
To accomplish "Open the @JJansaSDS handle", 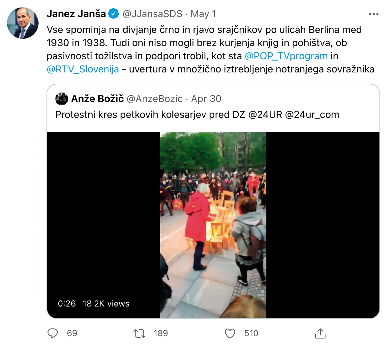I will (152, 14).
